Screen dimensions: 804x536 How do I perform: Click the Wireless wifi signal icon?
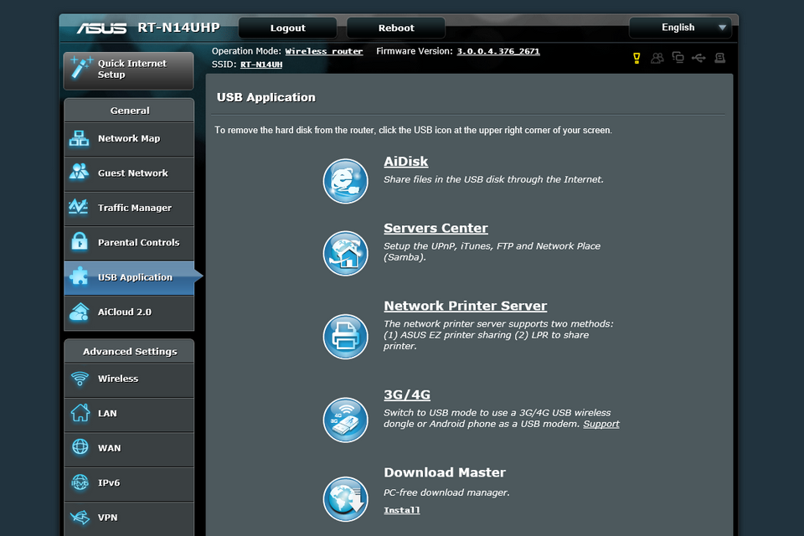[x=80, y=379]
